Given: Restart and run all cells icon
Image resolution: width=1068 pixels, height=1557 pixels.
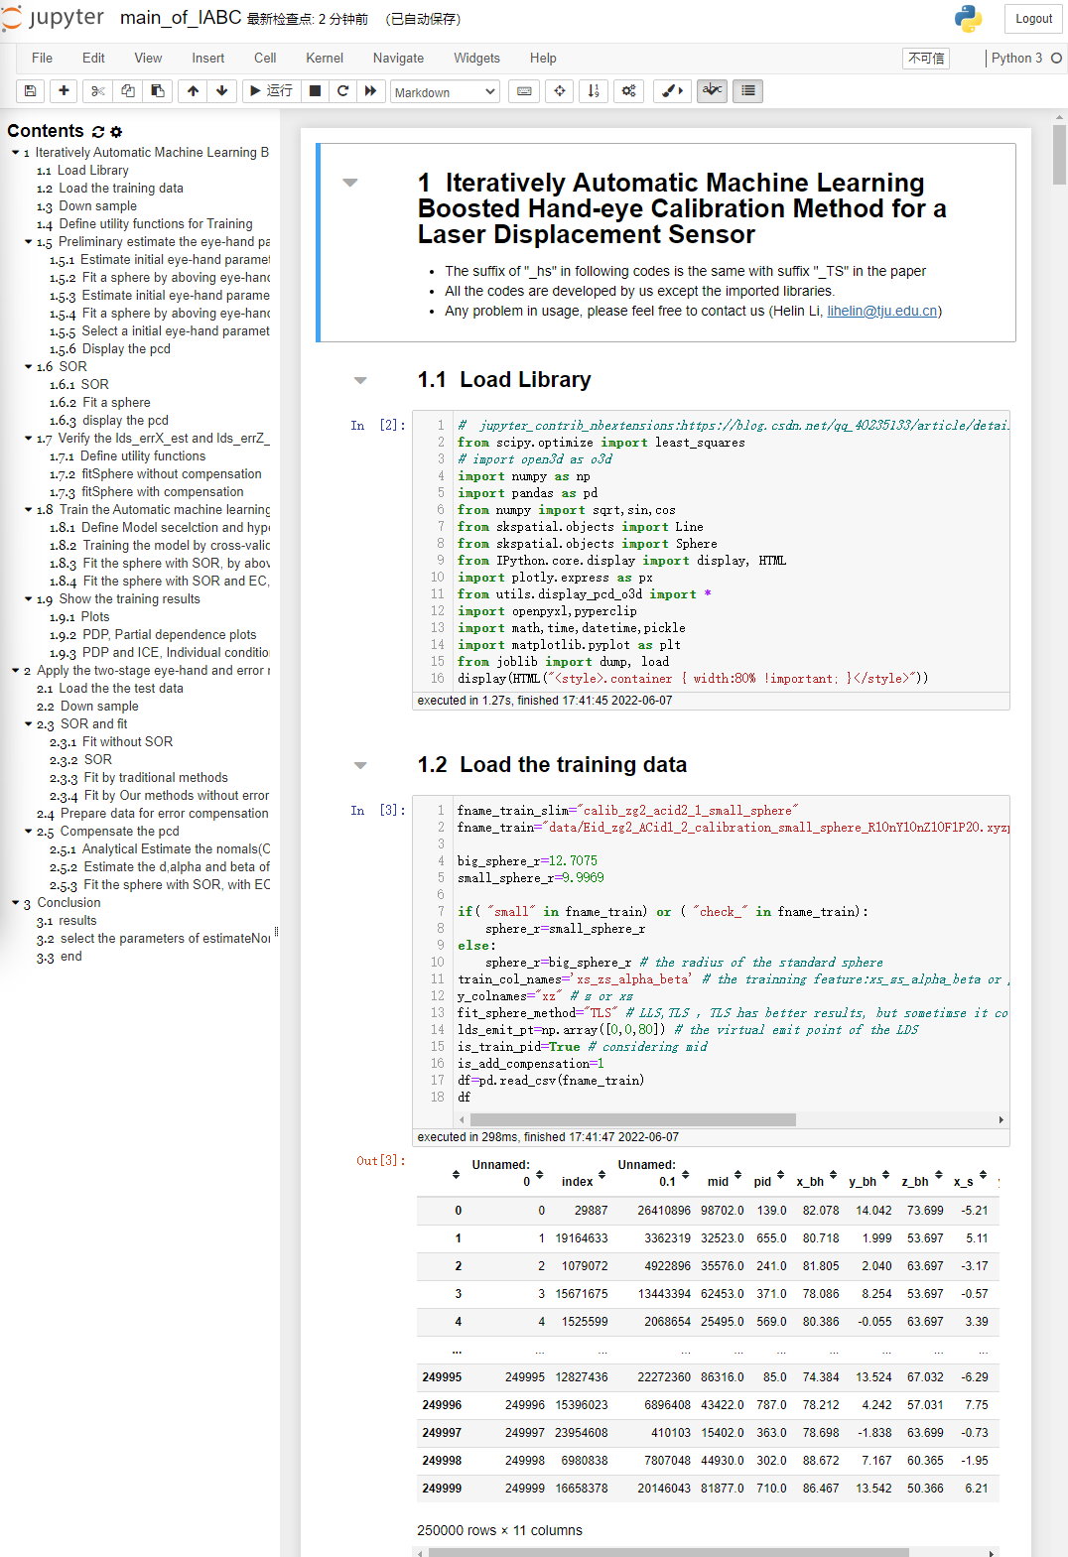Looking at the screenshot, I should click(370, 91).
